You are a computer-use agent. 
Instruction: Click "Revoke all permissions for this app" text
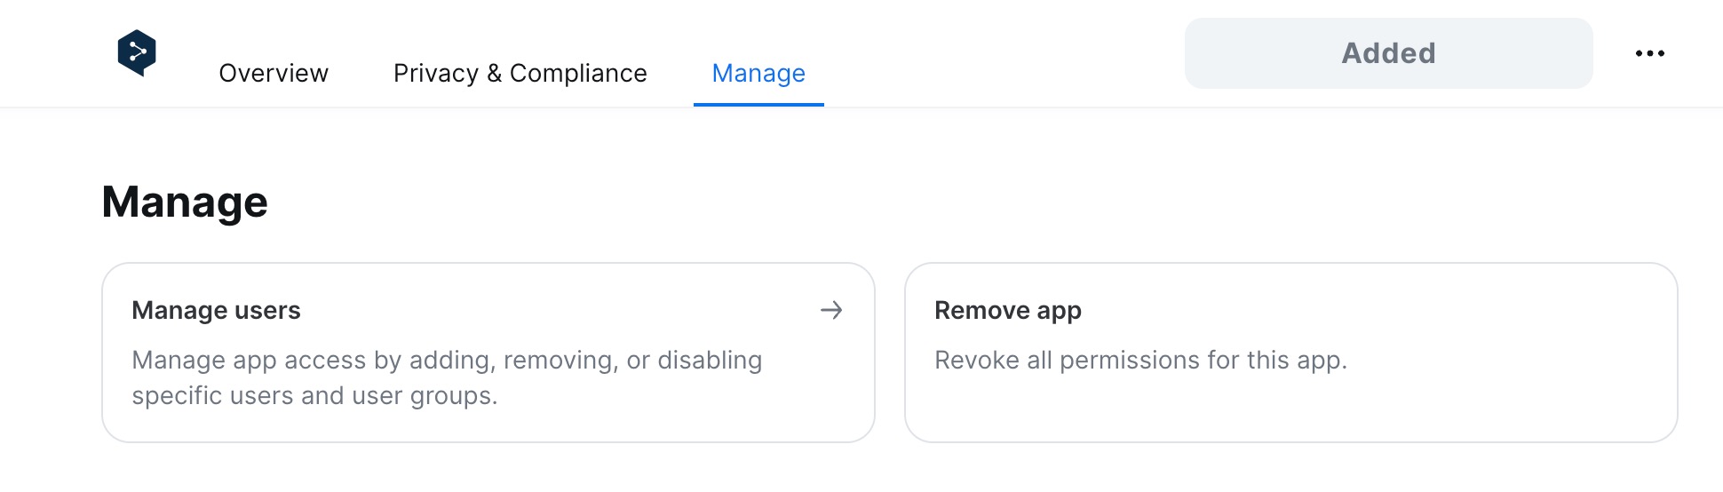coord(1140,360)
